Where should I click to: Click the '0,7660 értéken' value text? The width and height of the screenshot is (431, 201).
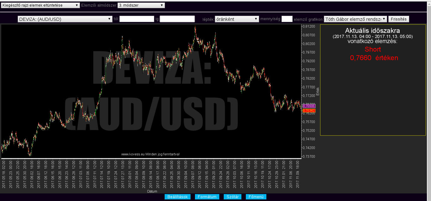(x=374, y=58)
